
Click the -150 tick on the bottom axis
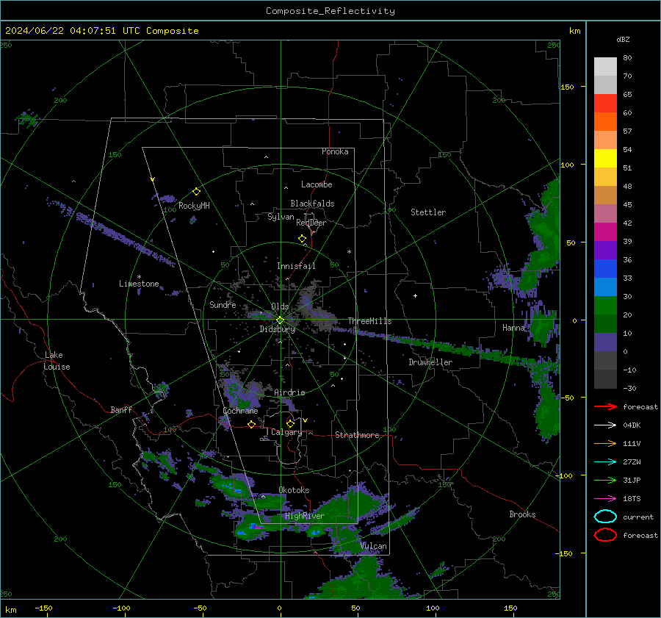click(x=43, y=608)
